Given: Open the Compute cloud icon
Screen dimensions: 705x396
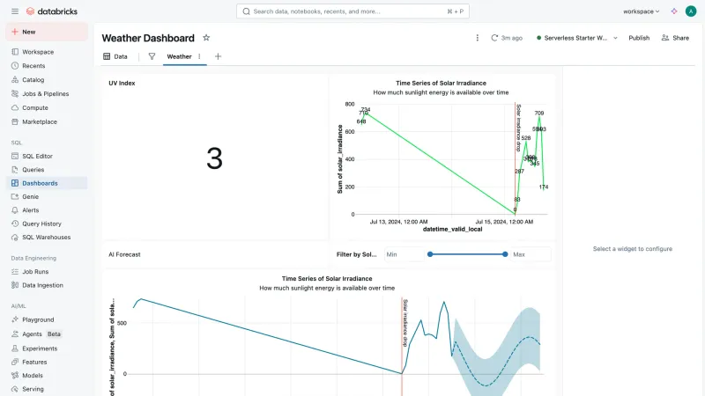Looking at the screenshot, I should (15, 107).
